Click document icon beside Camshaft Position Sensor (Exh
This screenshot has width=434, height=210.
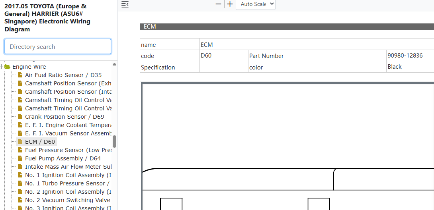pos(20,83)
